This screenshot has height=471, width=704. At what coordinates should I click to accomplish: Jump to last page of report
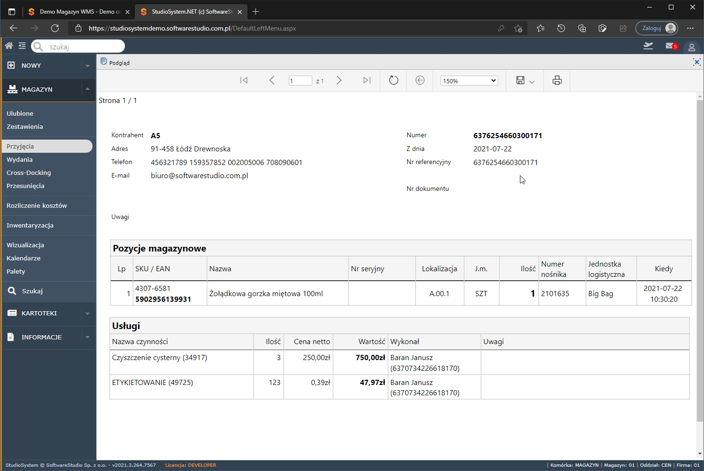pyautogui.click(x=367, y=80)
